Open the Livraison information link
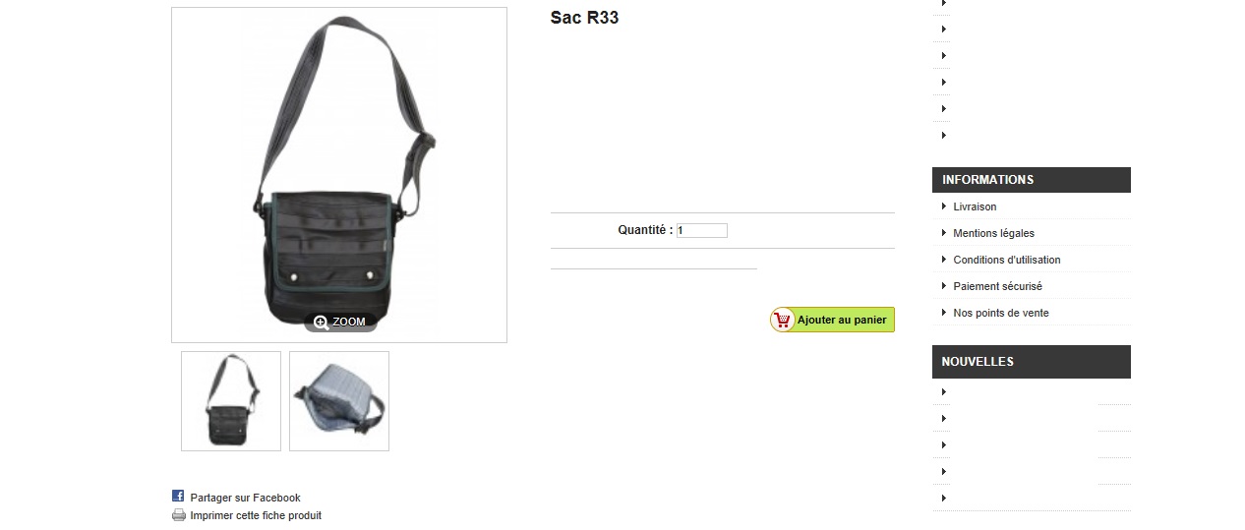The width and height of the screenshot is (1245, 530). click(975, 206)
